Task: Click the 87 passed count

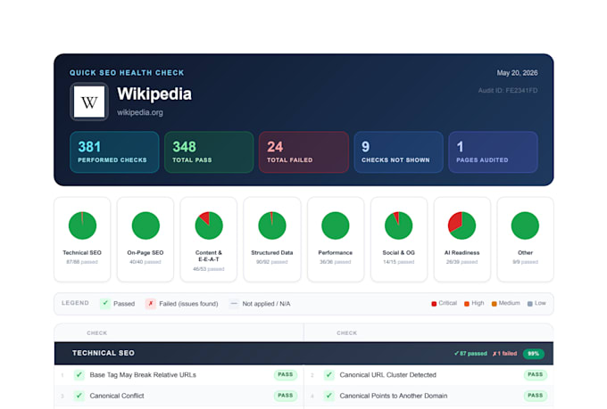Action: (470, 354)
